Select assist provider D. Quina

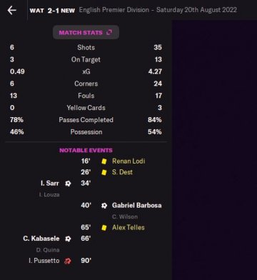pyautogui.click(x=48, y=250)
